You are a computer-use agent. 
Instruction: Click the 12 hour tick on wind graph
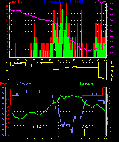tap(58, 60)
